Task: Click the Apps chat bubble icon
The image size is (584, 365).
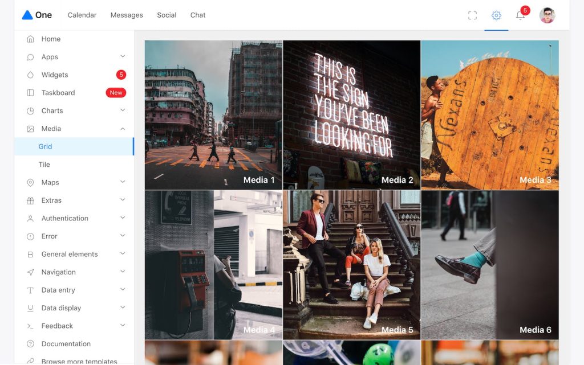Action: point(31,57)
